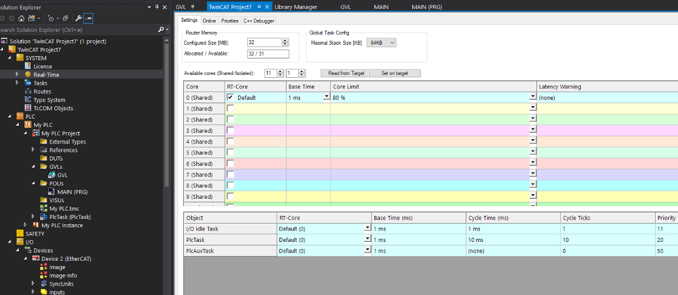Click Set on target button
The image size is (678, 295).
[395, 73]
